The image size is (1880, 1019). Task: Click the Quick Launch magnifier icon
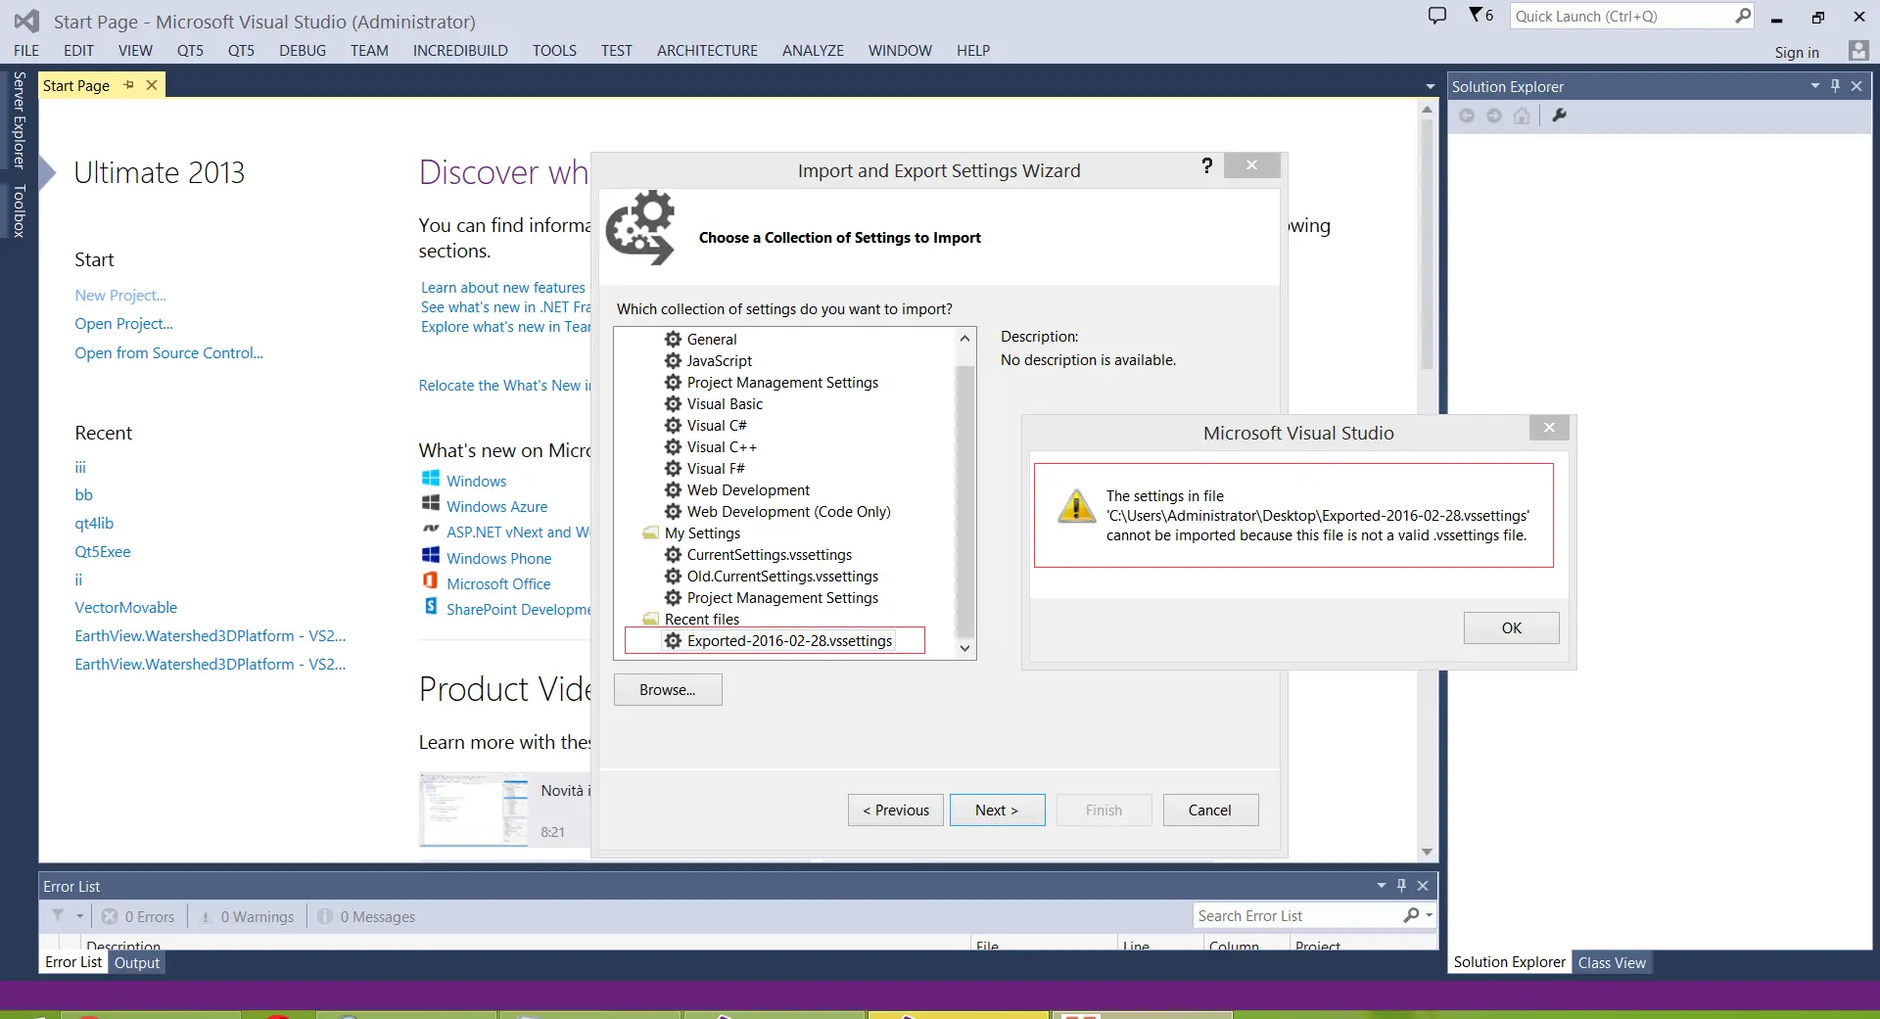coord(1743,16)
